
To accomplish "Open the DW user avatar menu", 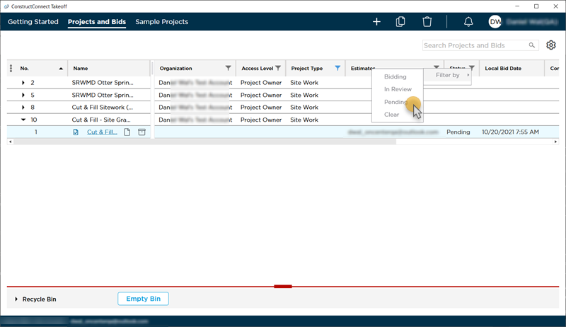I will pos(495,22).
